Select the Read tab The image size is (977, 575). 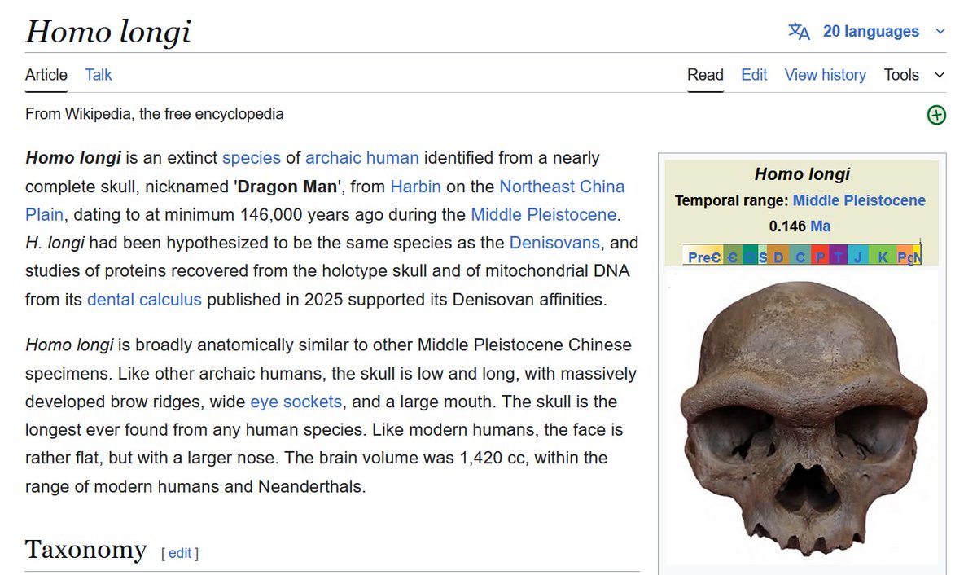(x=705, y=75)
